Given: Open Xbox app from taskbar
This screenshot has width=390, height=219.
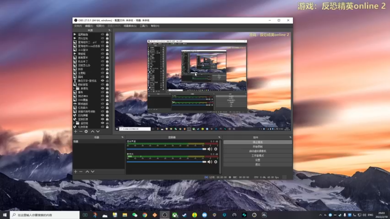Looking at the screenshot, I should tap(175, 215).
